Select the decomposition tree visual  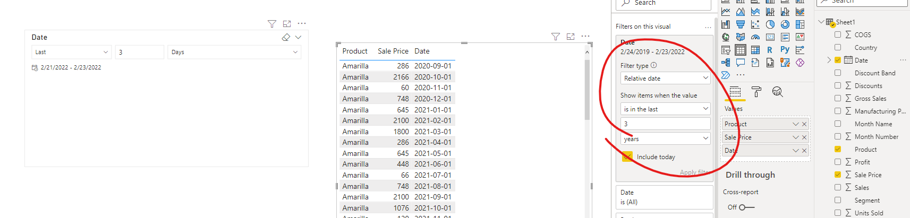click(726, 63)
